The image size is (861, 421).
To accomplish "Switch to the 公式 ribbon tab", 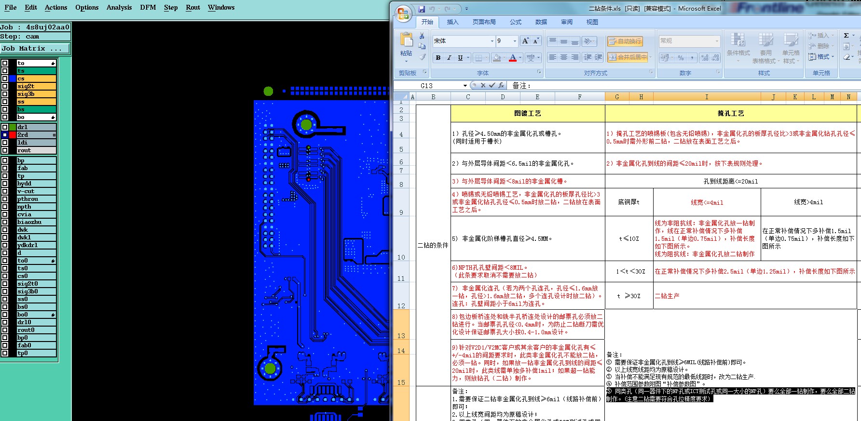I will [x=516, y=22].
